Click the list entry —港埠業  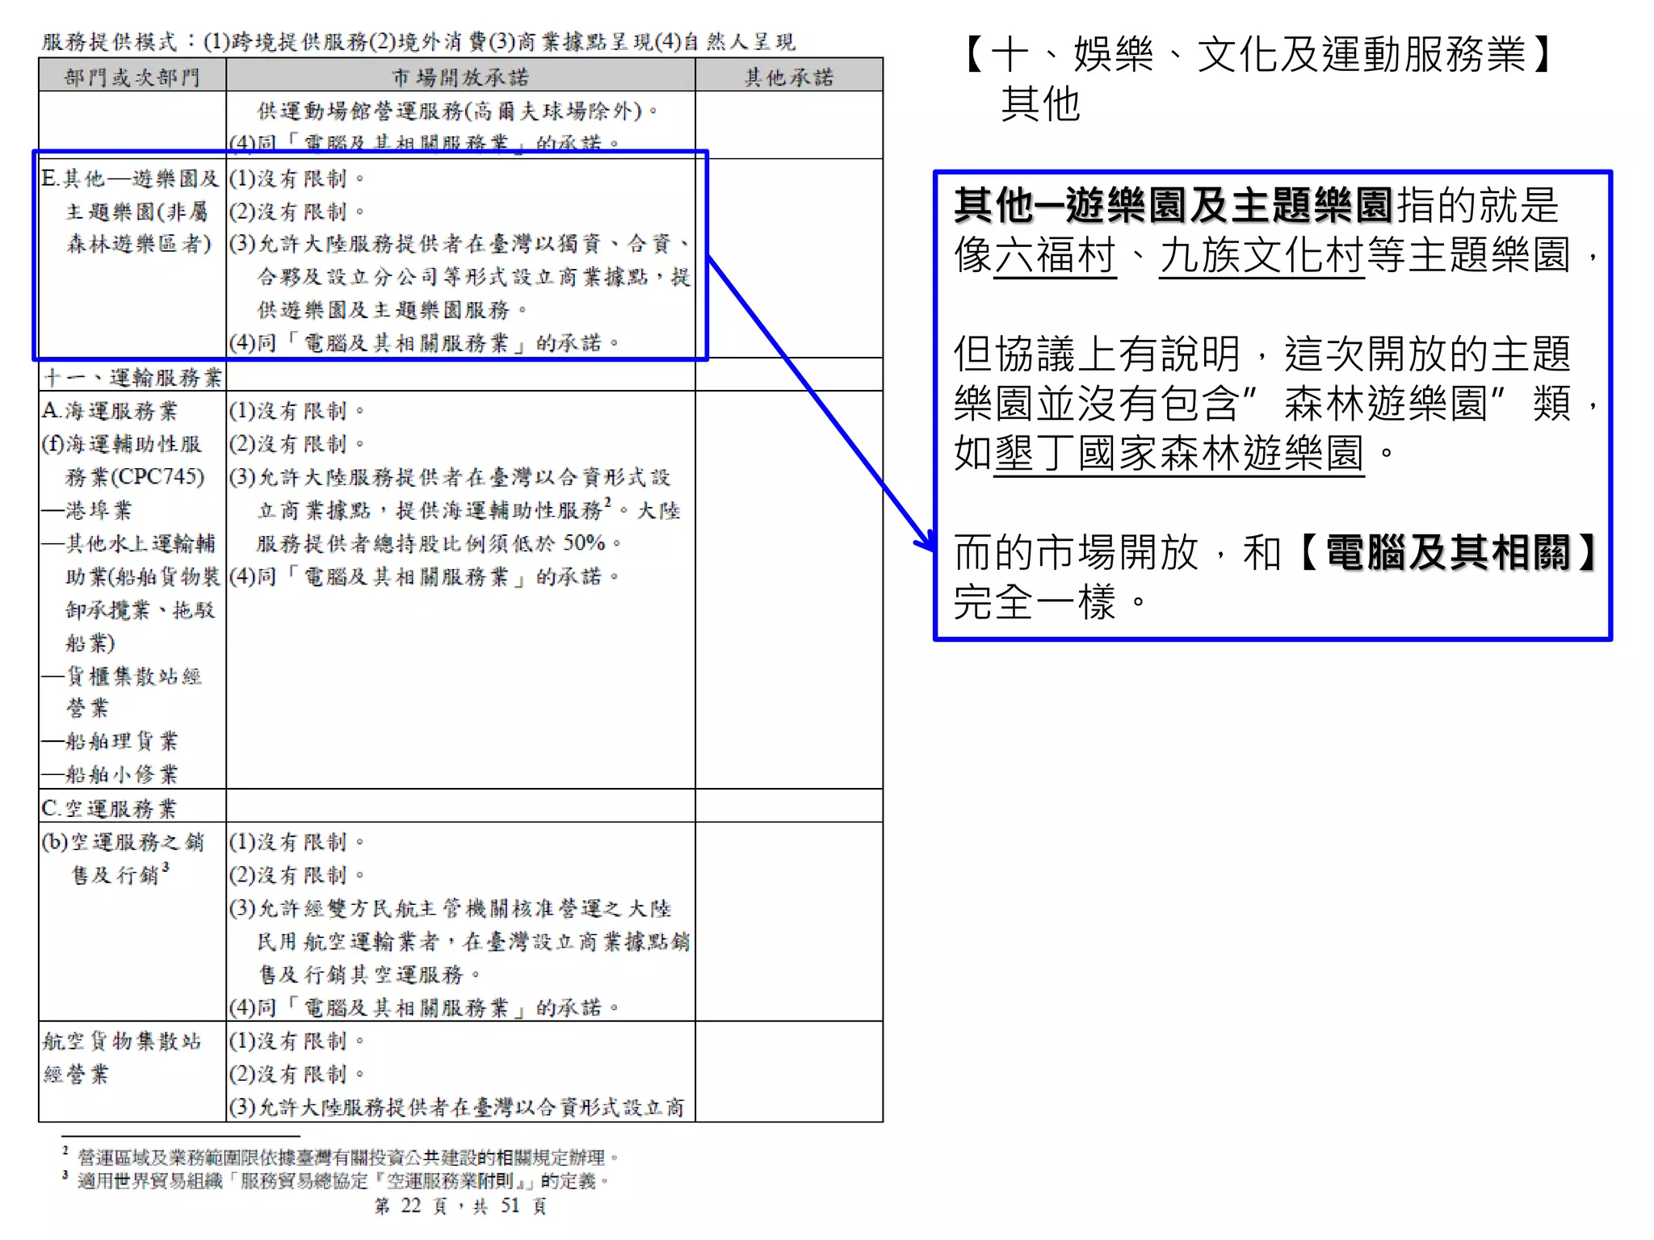tap(87, 510)
